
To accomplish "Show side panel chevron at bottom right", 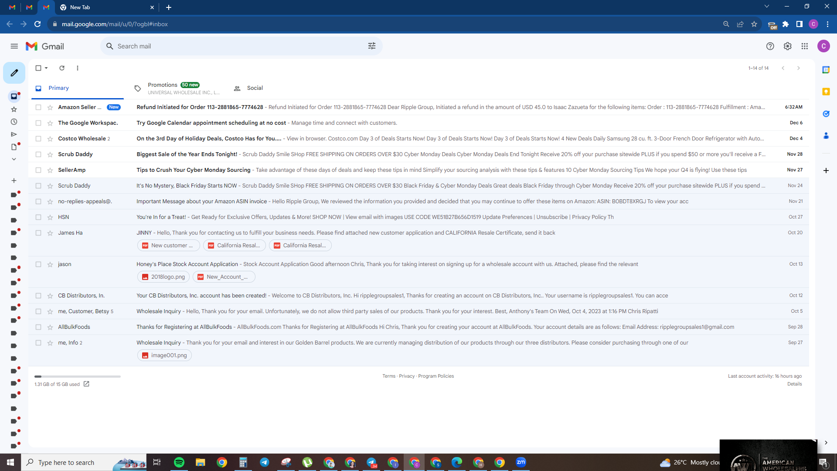I will [x=826, y=443].
